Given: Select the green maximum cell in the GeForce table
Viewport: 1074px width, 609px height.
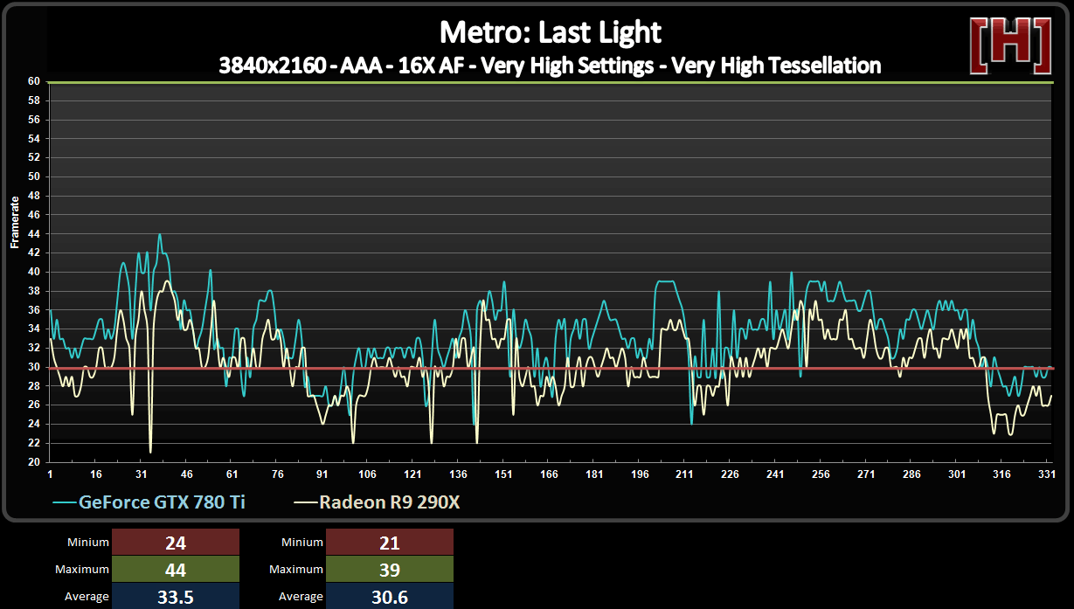Looking at the screenshot, I should 176,570.
